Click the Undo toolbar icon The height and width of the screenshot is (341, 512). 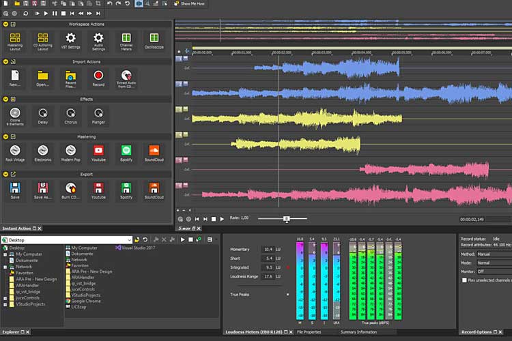pyautogui.click(x=110, y=3)
